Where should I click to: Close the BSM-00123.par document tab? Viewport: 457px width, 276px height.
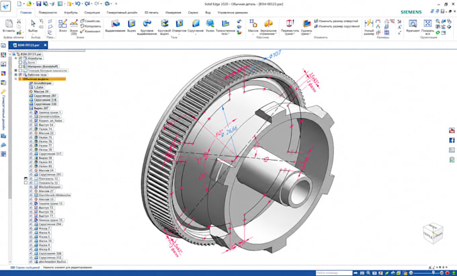(45, 45)
